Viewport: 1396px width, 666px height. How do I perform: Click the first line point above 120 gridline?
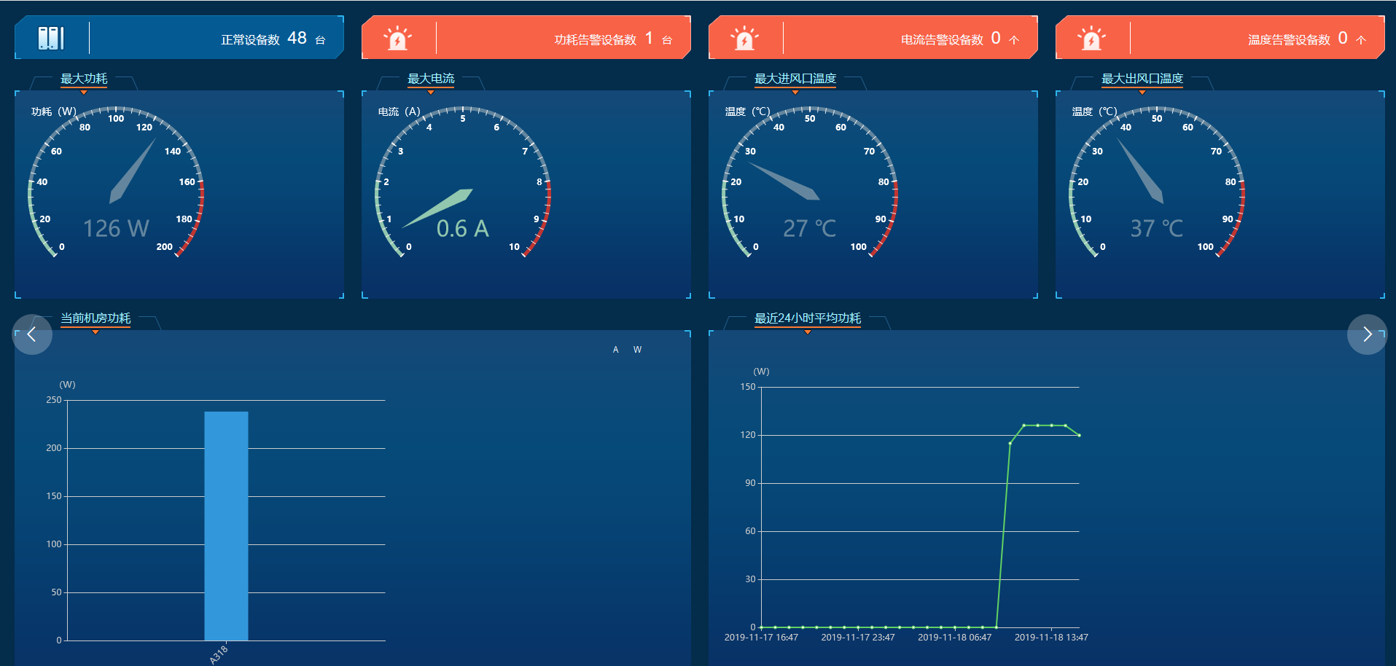click(x=1023, y=426)
